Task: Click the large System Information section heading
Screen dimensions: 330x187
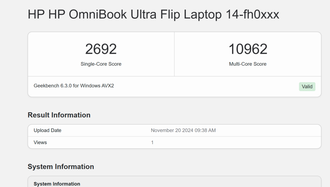Action: pyautogui.click(x=61, y=167)
